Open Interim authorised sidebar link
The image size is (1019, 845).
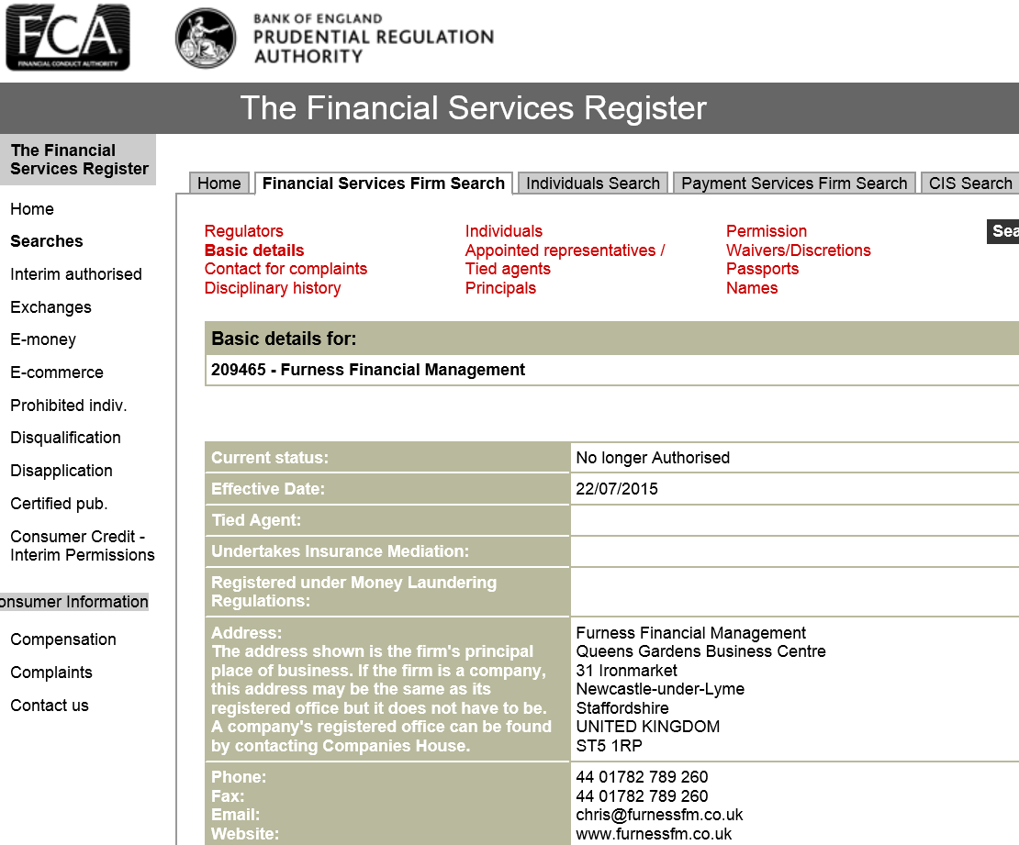coord(76,274)
